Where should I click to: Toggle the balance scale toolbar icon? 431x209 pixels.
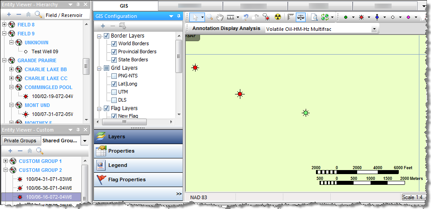[300, 17]
